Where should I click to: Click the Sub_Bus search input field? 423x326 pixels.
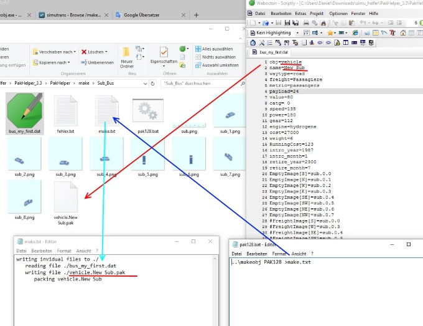(x=199, y=83)
